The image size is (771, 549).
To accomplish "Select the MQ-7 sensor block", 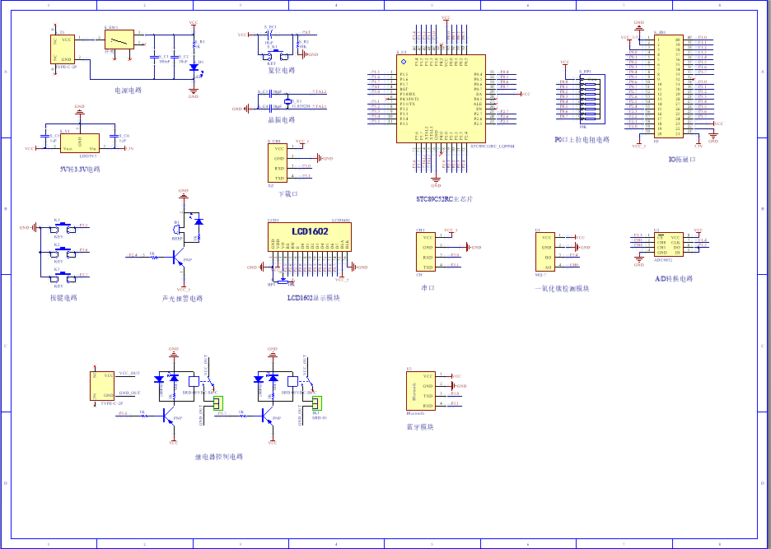I will [x=545, y=252].
